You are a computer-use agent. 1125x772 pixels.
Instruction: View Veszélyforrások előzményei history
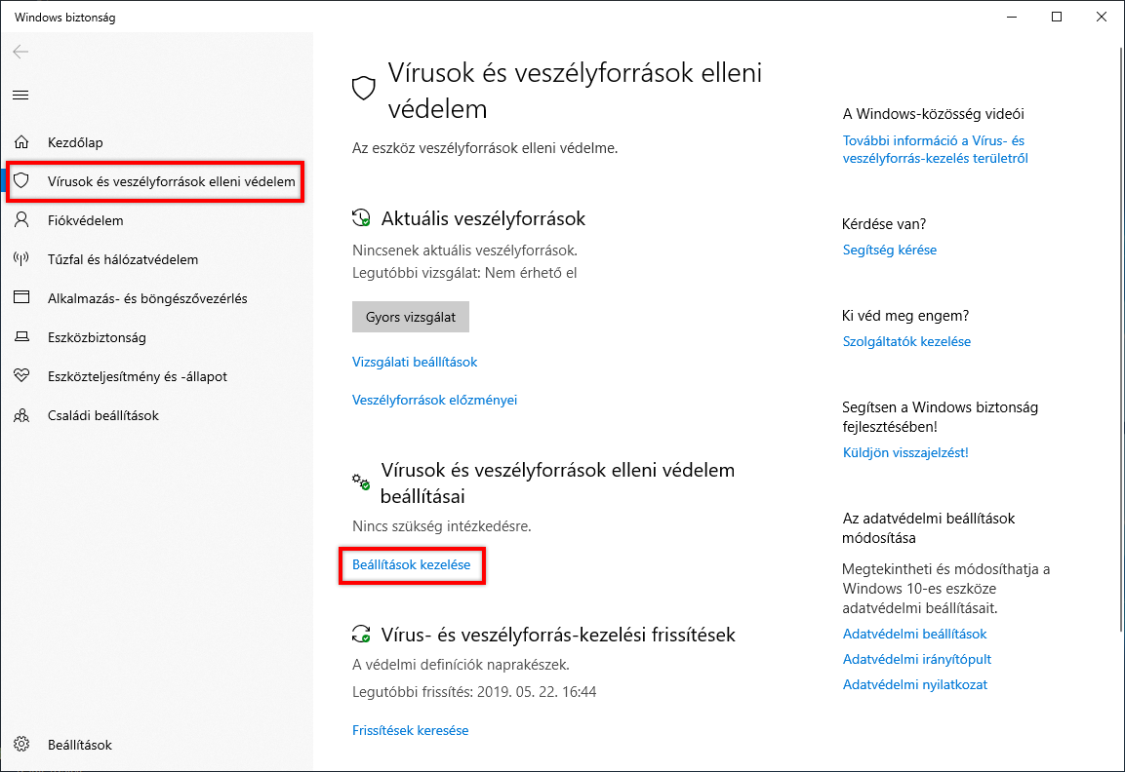click(x=435, y=400)
